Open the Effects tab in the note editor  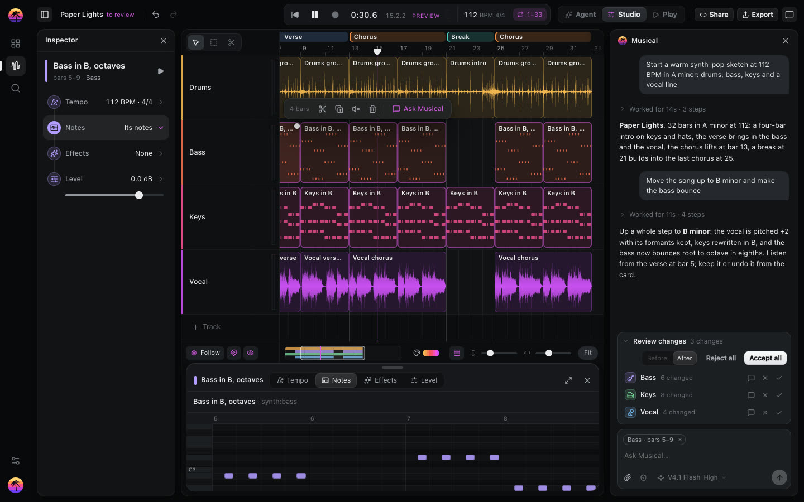(380, 380)
